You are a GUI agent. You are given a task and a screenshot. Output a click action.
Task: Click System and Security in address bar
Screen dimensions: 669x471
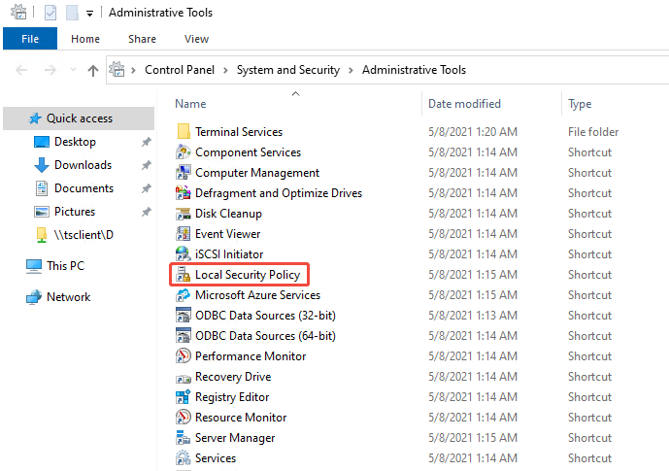click(x=287, y=70)
